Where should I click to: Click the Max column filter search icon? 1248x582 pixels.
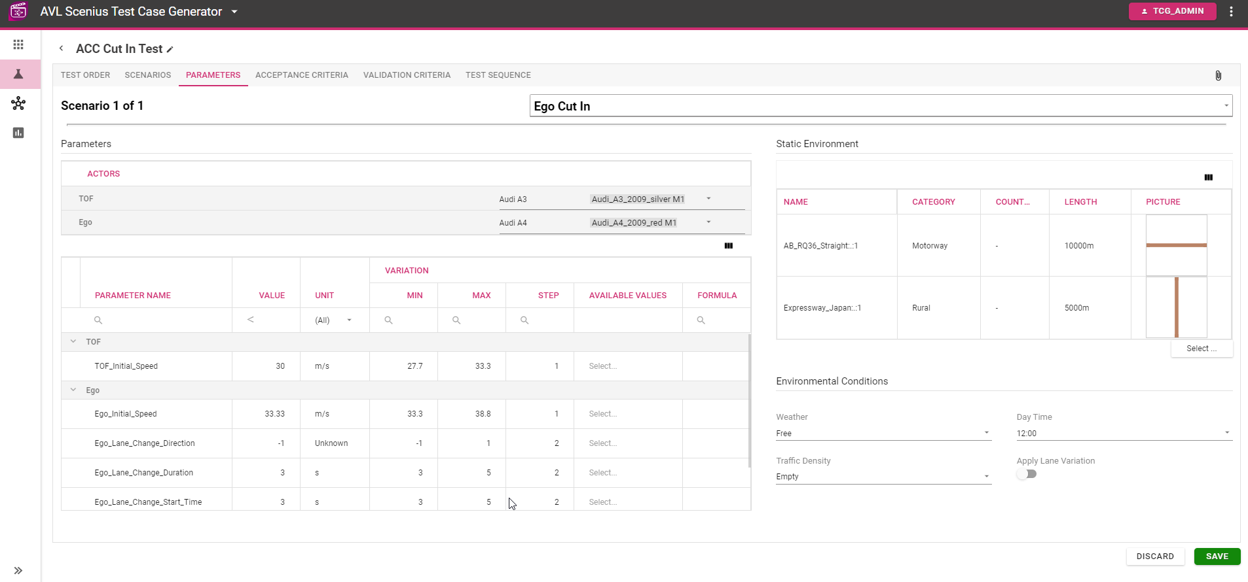click(456, 320)
